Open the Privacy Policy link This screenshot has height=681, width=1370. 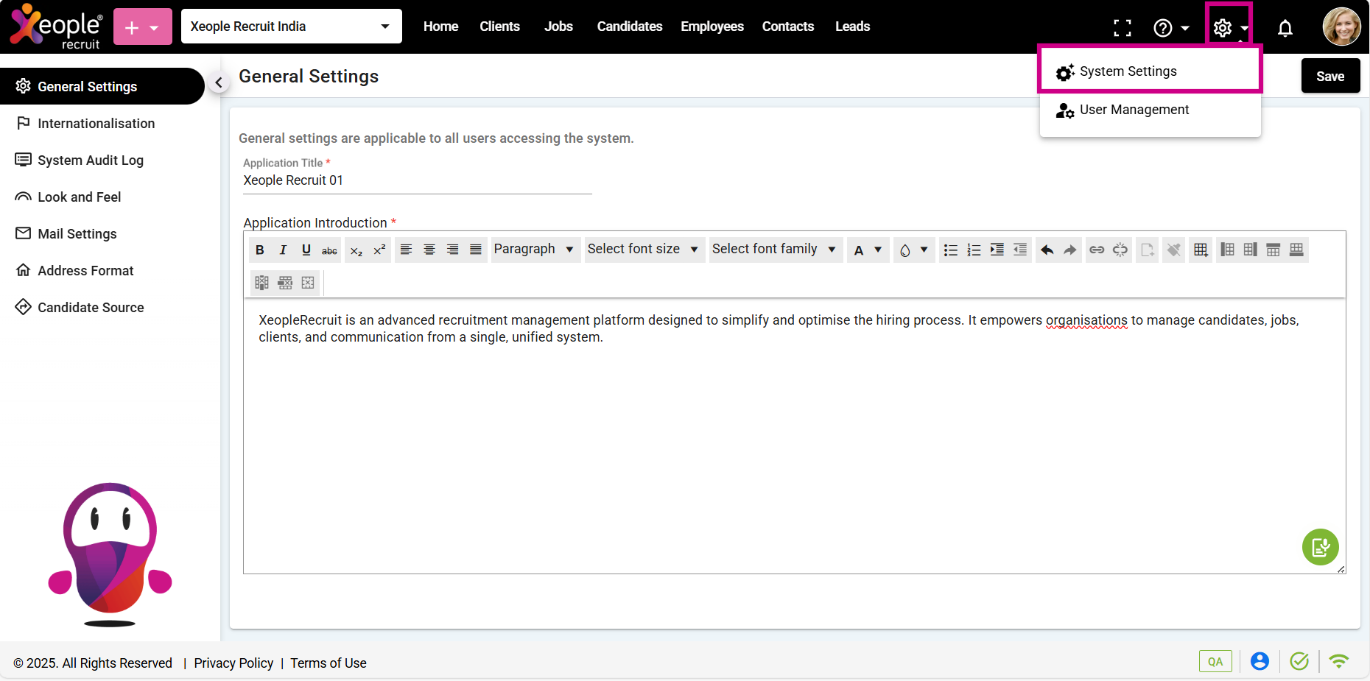[233, 663]
